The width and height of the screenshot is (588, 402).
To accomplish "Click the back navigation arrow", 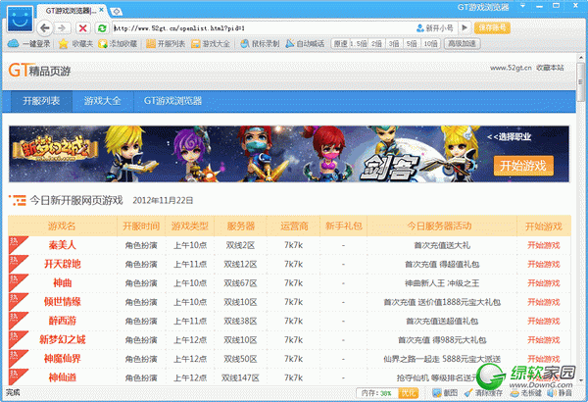I will click(45, 28).
